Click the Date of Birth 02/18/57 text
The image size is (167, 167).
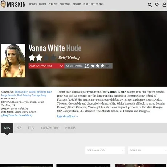15,109
